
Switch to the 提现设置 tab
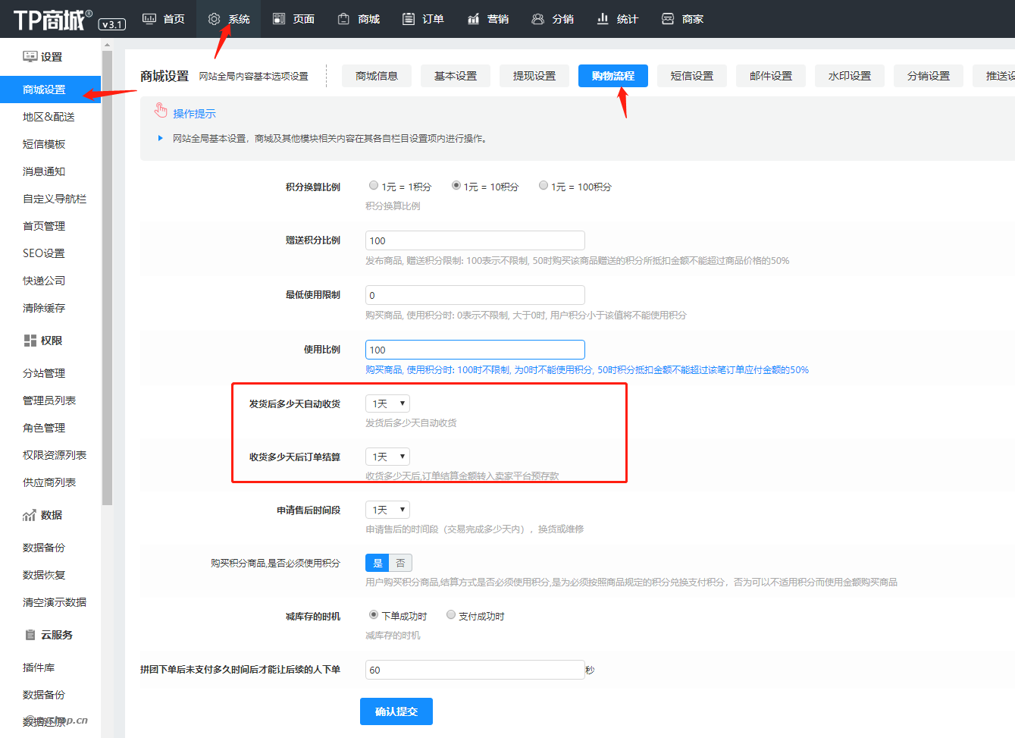click(534, 76)
